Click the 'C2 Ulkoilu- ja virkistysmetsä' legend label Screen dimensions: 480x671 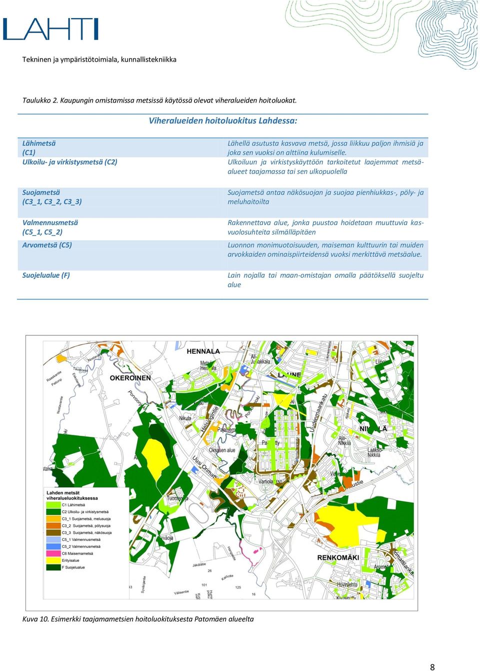click(85, 512)
